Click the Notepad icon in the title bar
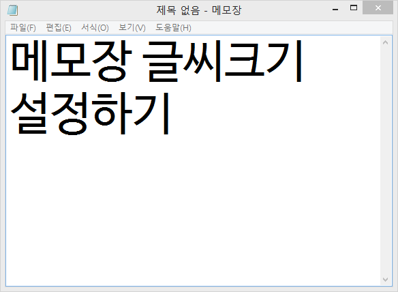Image resolution: width=398 pixels, height=292 pixels. (x=12, y=10)
